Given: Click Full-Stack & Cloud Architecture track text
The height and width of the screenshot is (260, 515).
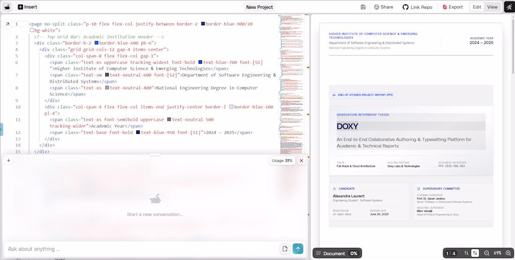Looking at the screenshot, I should [356, 166].
